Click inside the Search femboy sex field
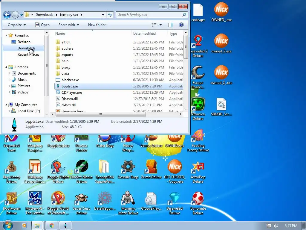This screenshot has height=230, width=306. [x=152, y=15]
